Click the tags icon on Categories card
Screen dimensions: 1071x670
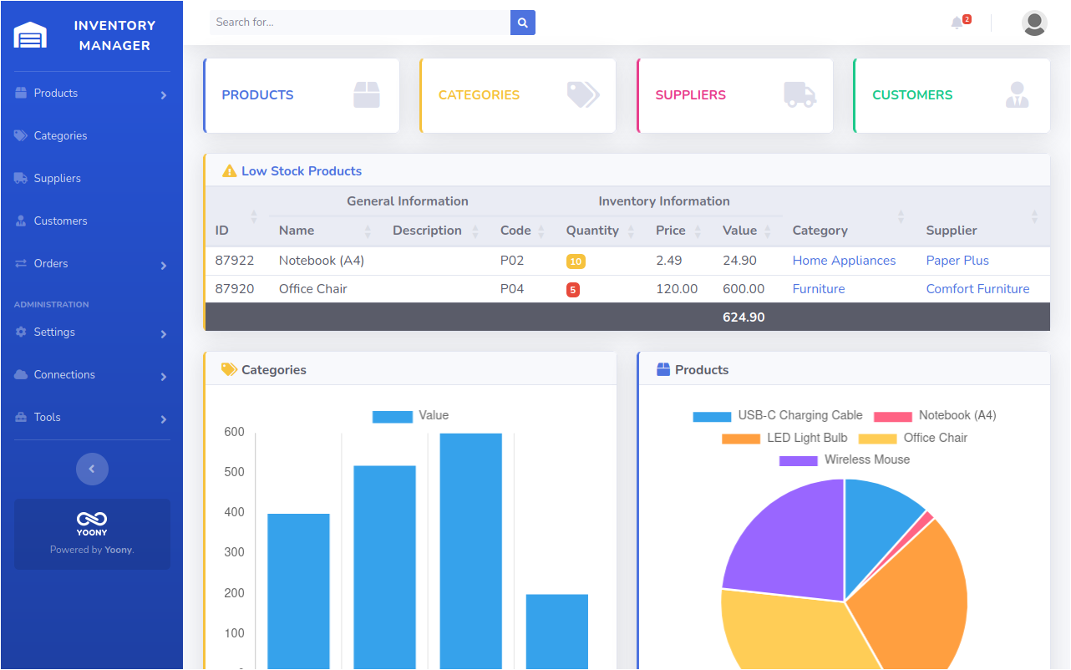tap(583, 94)
